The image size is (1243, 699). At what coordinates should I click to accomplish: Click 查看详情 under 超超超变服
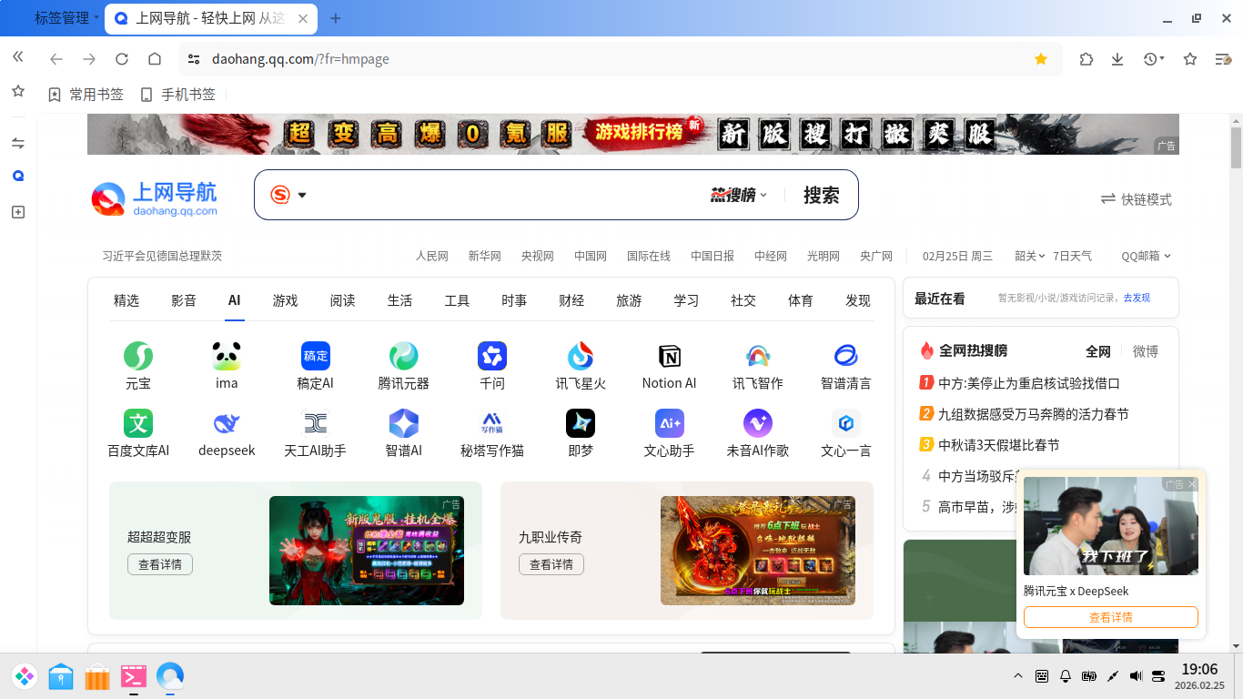[x=160, y=564]
